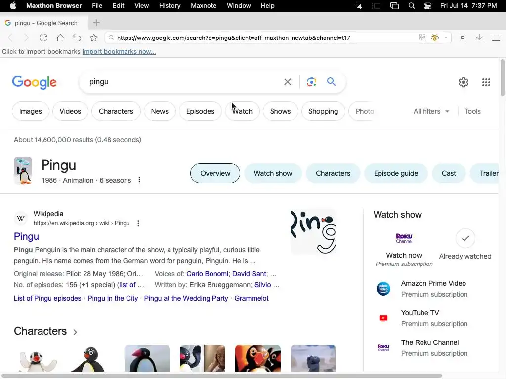This screenshot has height=379, width=506.
Task: Reload the page with the refresh icon
Action: [x=43, y=38]
